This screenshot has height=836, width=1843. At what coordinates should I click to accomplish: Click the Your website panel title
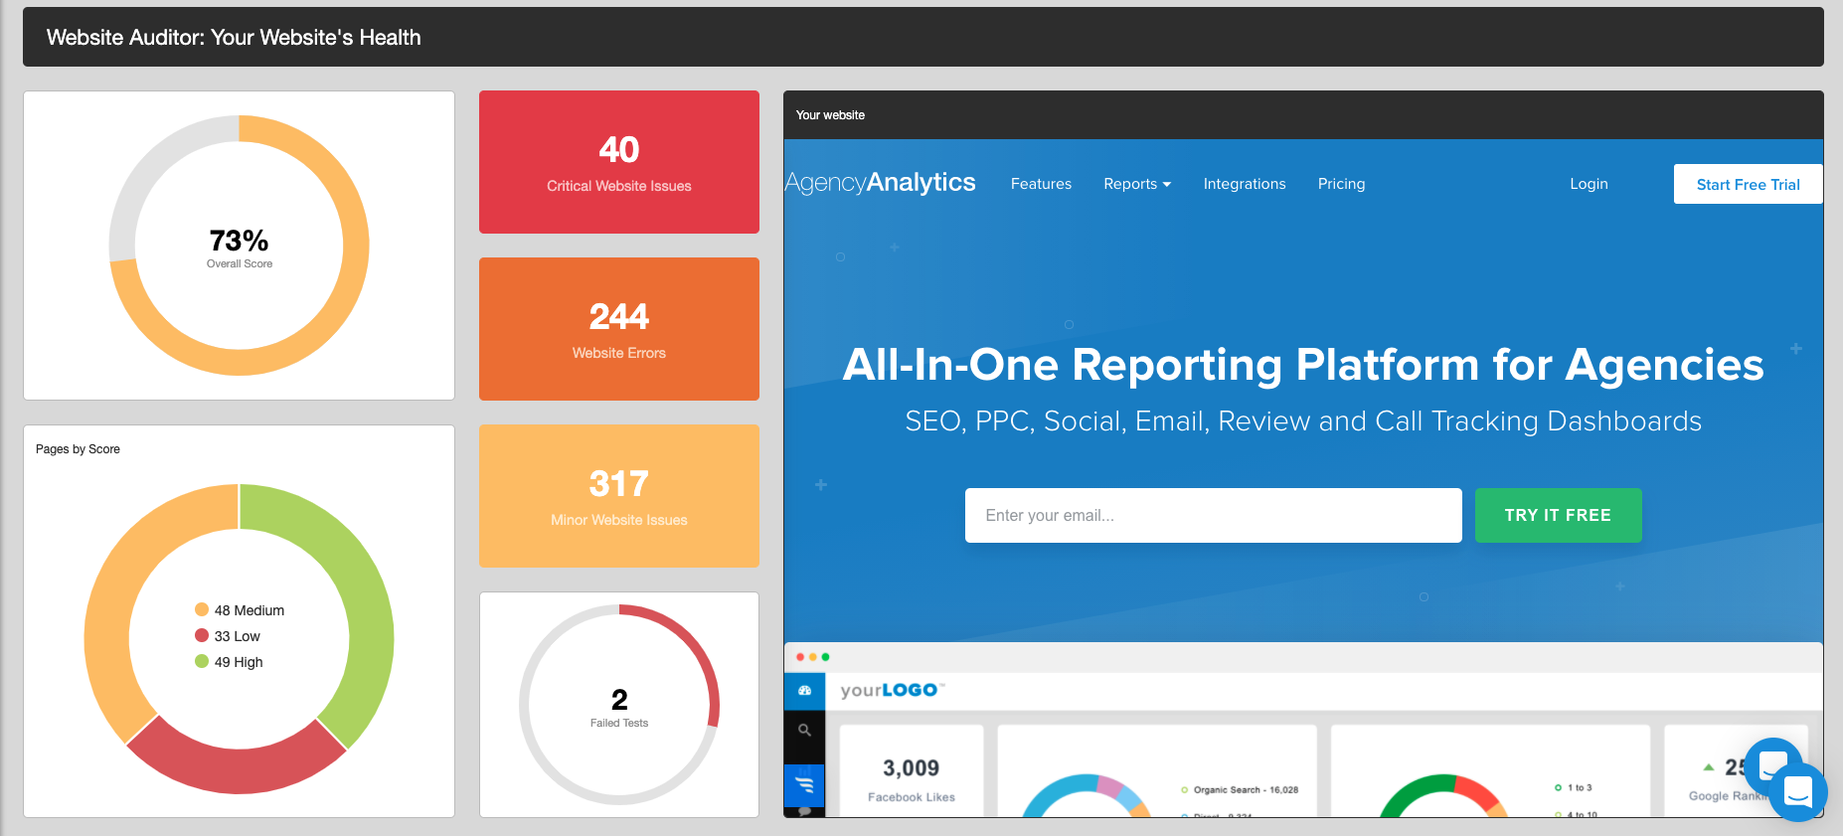tap(830, 115)
